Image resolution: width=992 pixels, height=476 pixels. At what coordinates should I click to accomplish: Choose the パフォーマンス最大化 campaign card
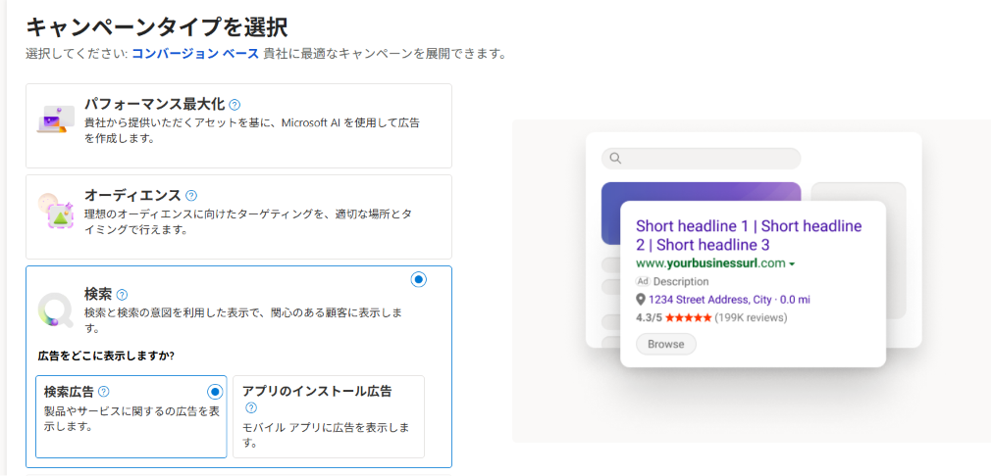238,125
